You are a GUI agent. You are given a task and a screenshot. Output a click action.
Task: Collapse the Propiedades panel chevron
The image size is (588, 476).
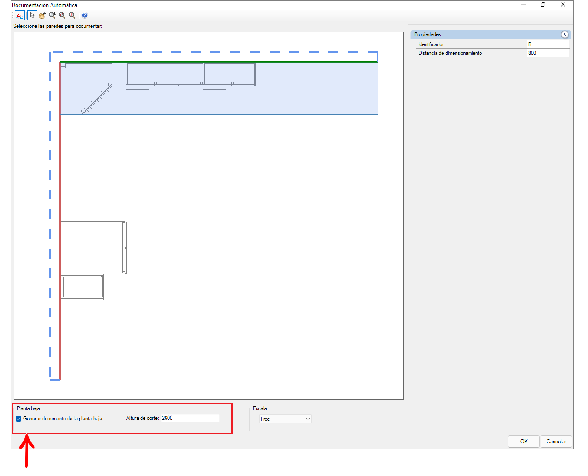[x=564, y=34]
